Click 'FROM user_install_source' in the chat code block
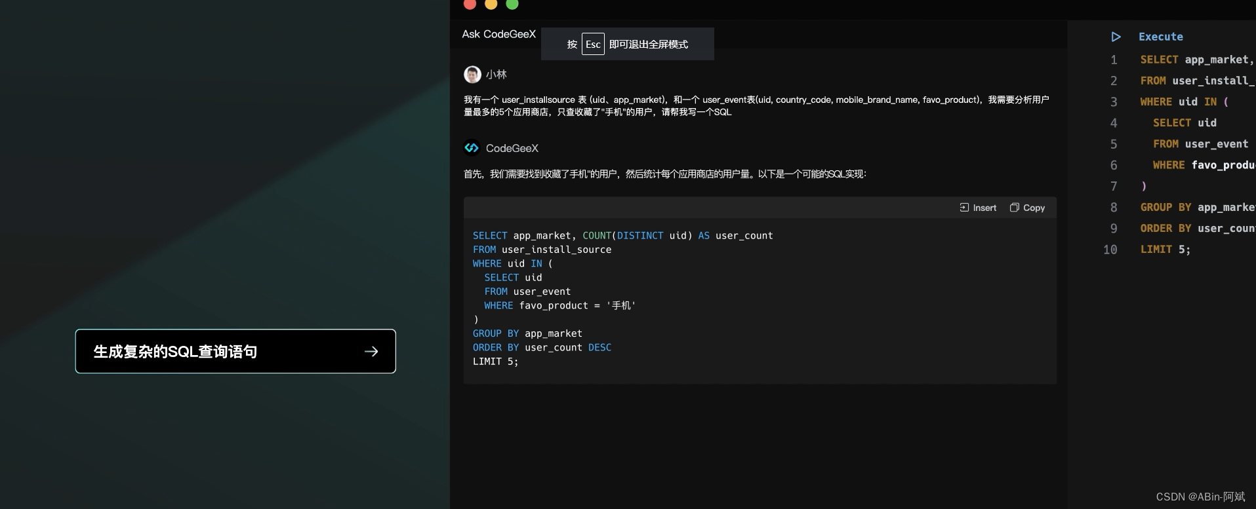This screenshot has height=509, width=1256. click(542, 250)
